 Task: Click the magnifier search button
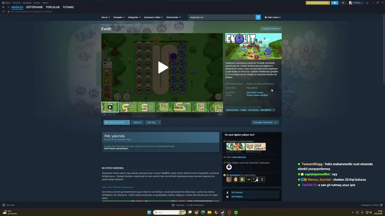tap(258, 17)
